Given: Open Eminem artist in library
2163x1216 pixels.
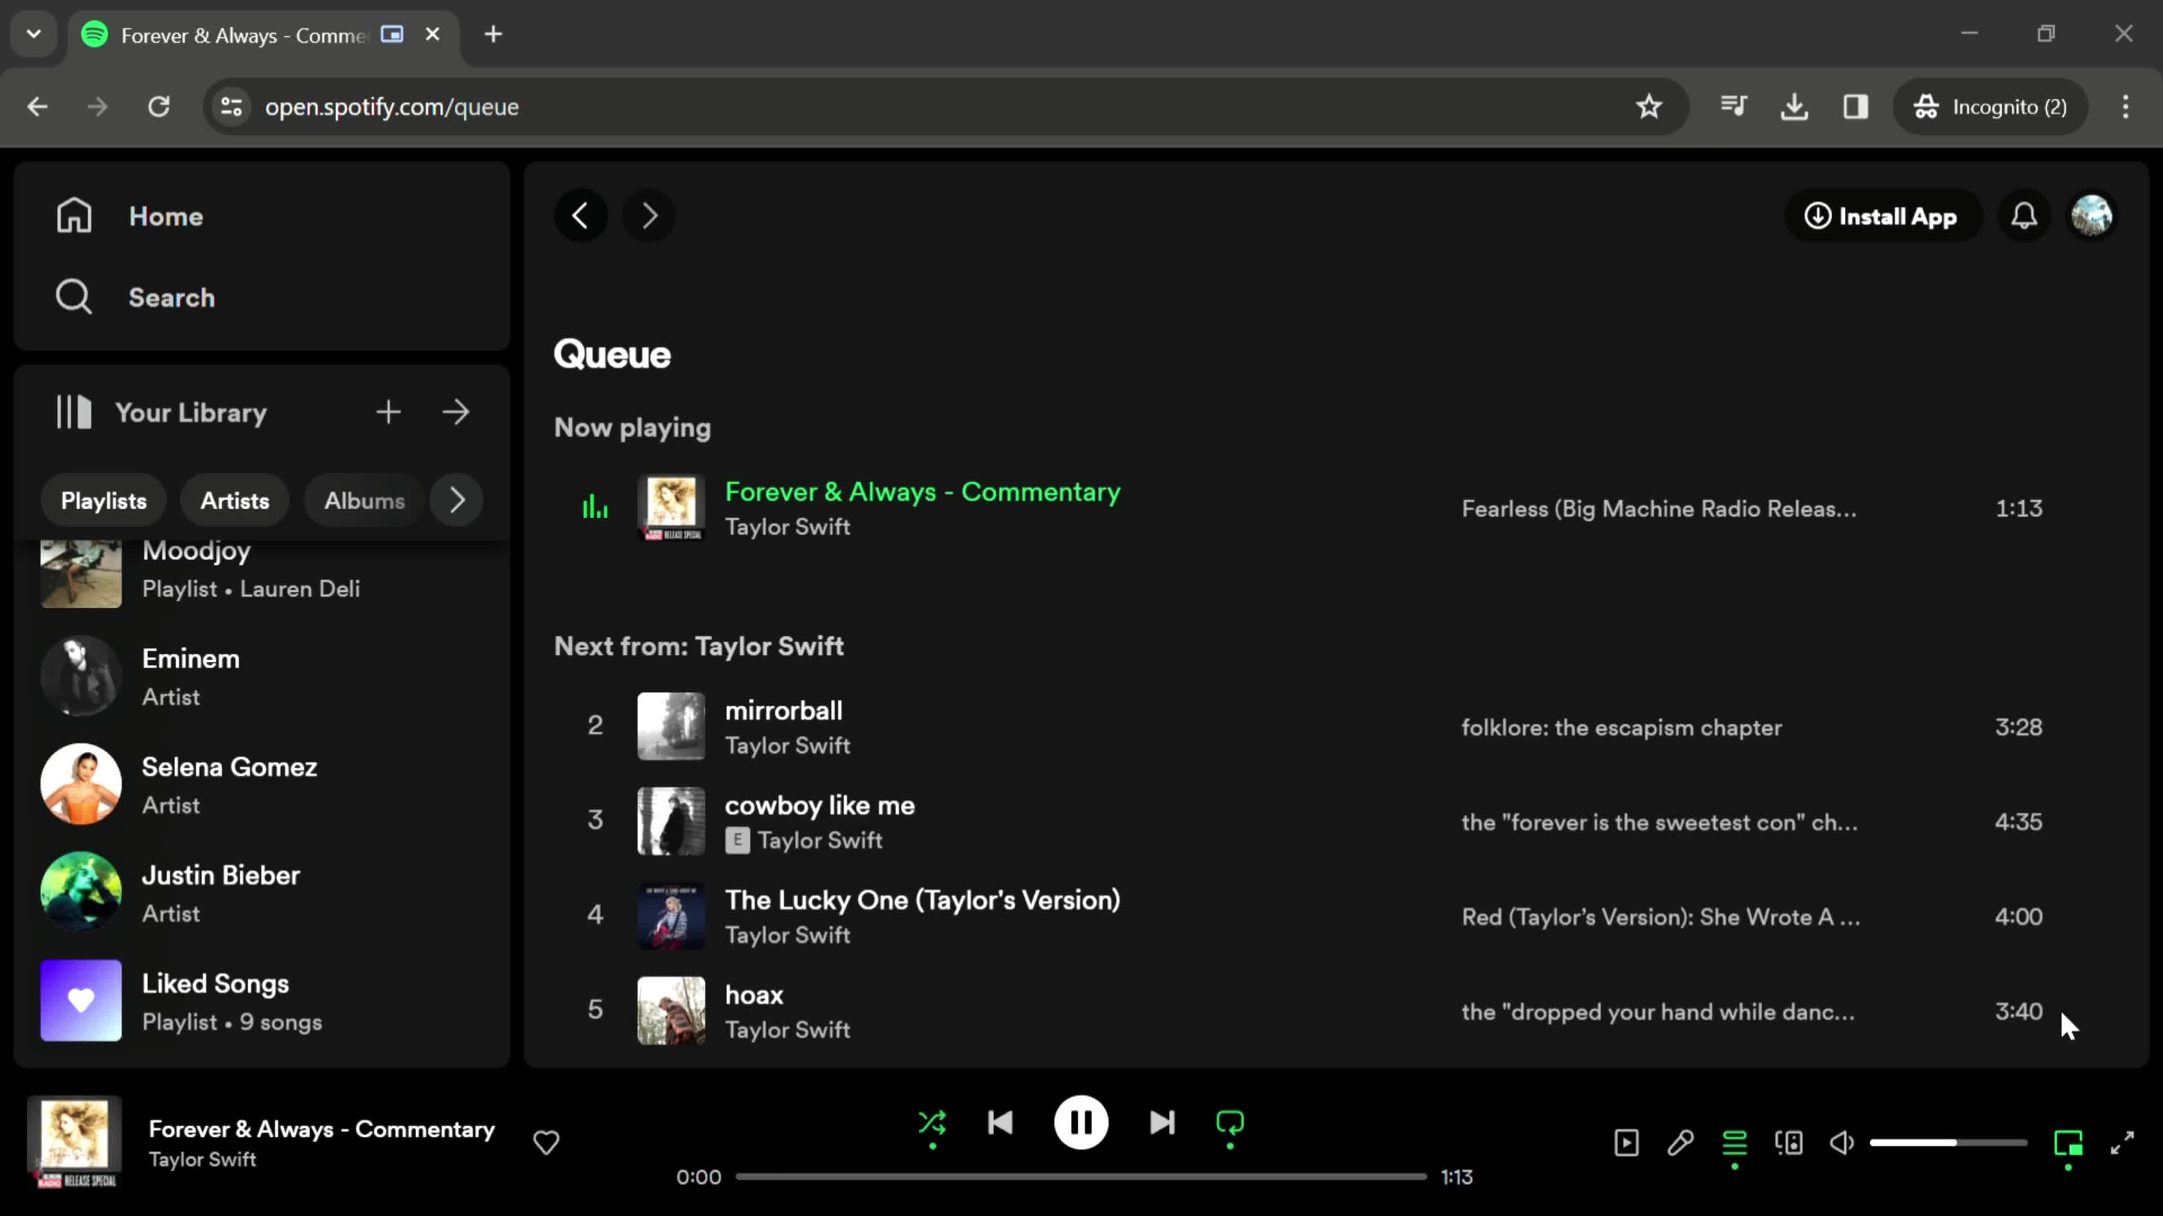Looking at the screenshot, I should click(262, 676).
